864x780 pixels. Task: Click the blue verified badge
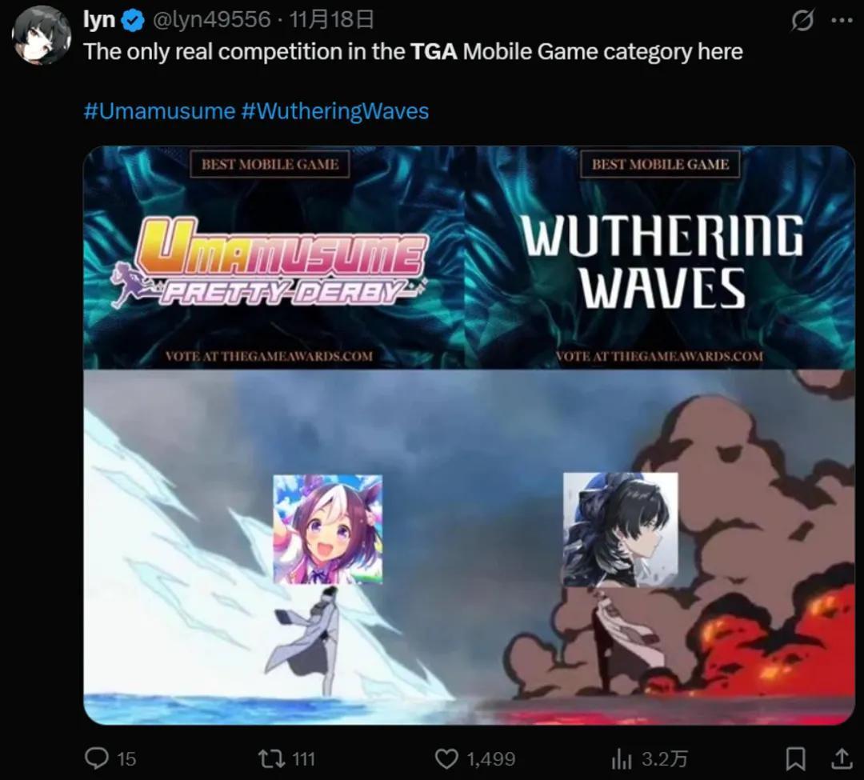133,21
